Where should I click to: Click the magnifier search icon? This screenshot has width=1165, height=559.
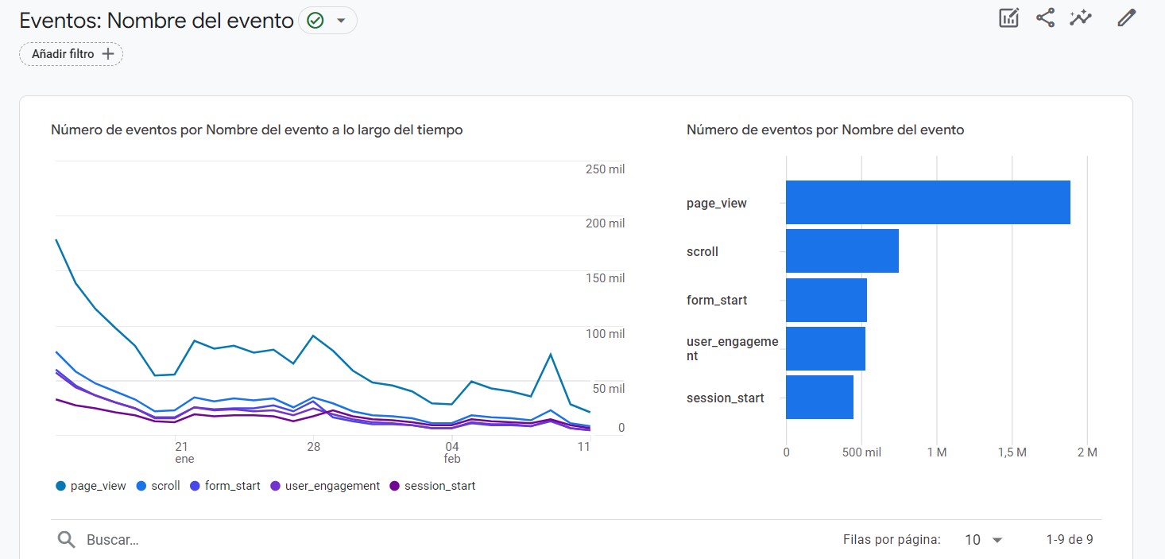pyautogui.click(x=66, y=540)
